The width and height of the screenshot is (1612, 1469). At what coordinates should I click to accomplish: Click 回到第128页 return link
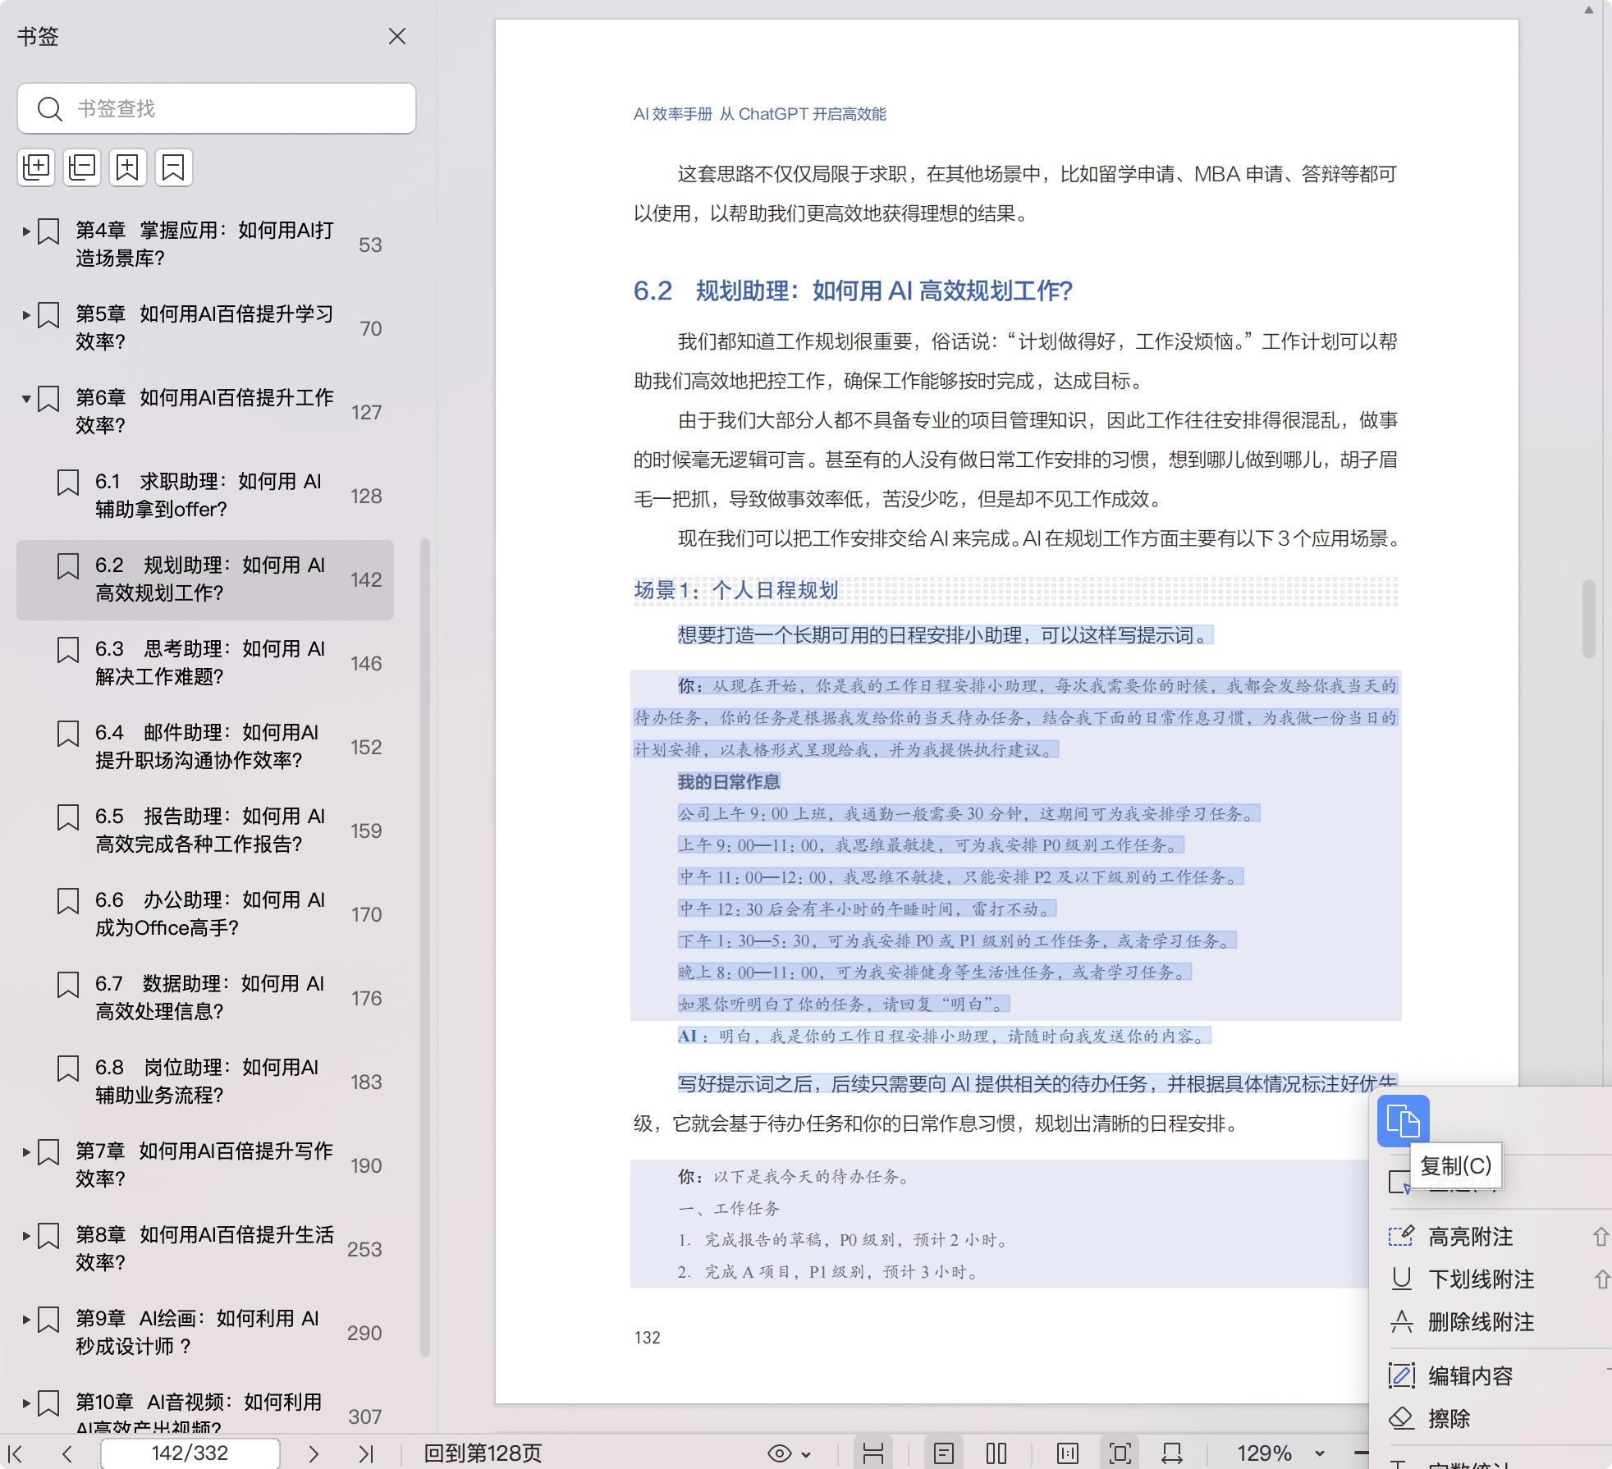483,1453
